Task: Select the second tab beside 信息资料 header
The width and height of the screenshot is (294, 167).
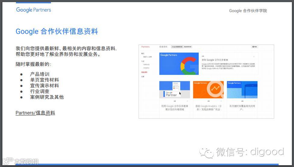Action: [188, 47]
